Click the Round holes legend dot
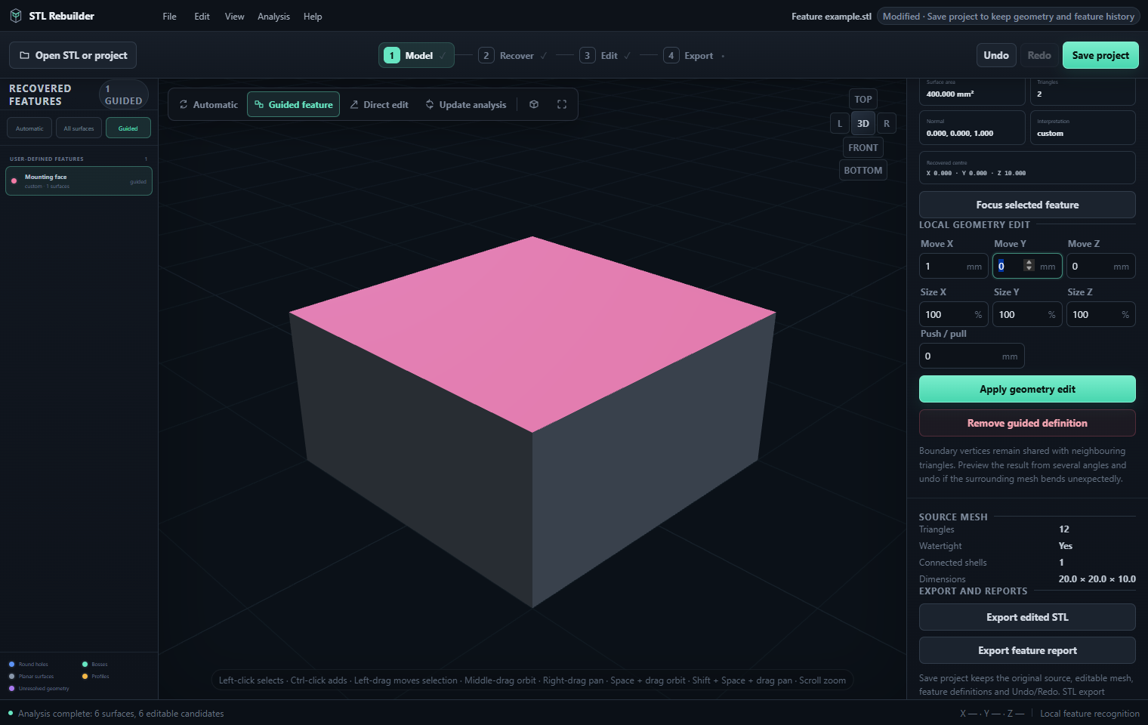Viewport: 1148px width, 725px height. tap(11, 665)
